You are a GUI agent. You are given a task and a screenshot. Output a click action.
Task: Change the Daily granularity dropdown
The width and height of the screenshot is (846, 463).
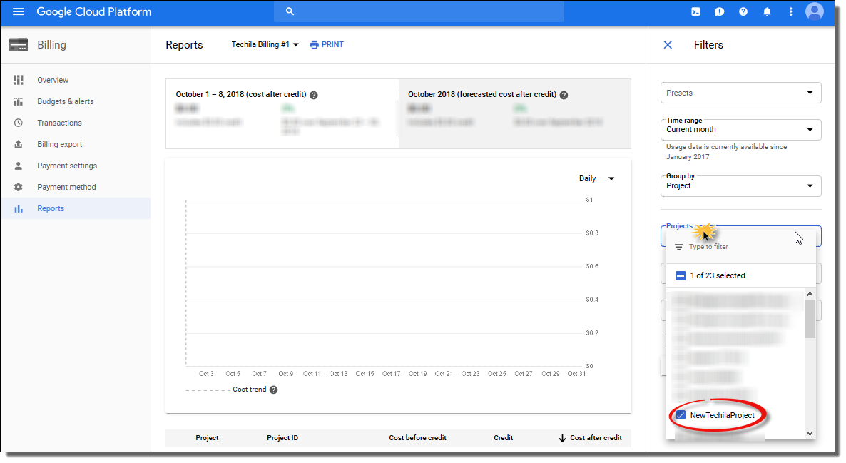(x=596, y=179)
